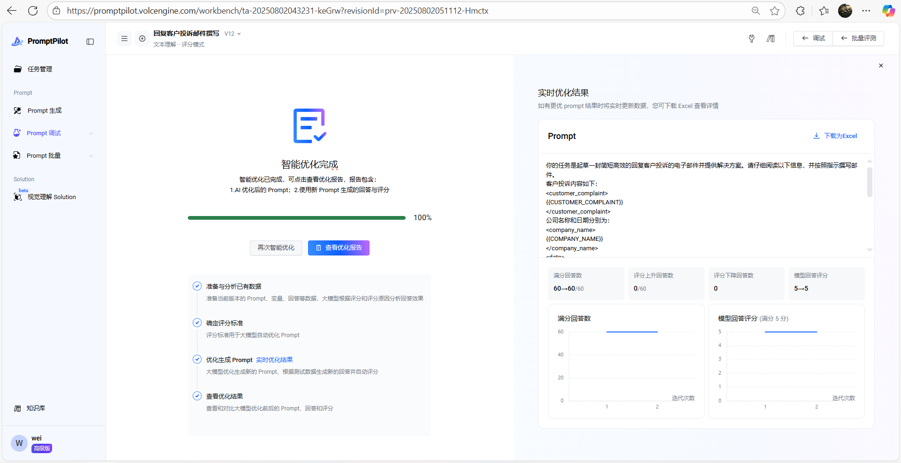The width and height of the screenshot is (901, 463).
Task: Click the 智能优化完成 heading
Action: pos(309,164)
